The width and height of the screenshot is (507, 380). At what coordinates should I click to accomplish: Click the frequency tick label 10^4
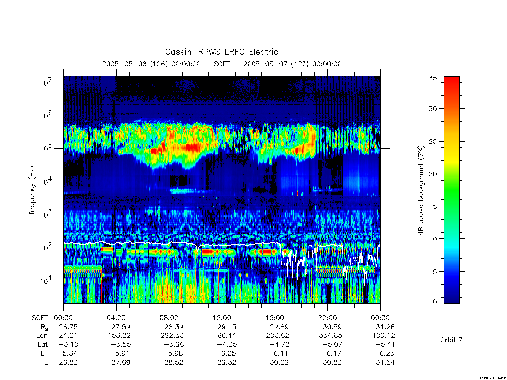tap(45, 182)
